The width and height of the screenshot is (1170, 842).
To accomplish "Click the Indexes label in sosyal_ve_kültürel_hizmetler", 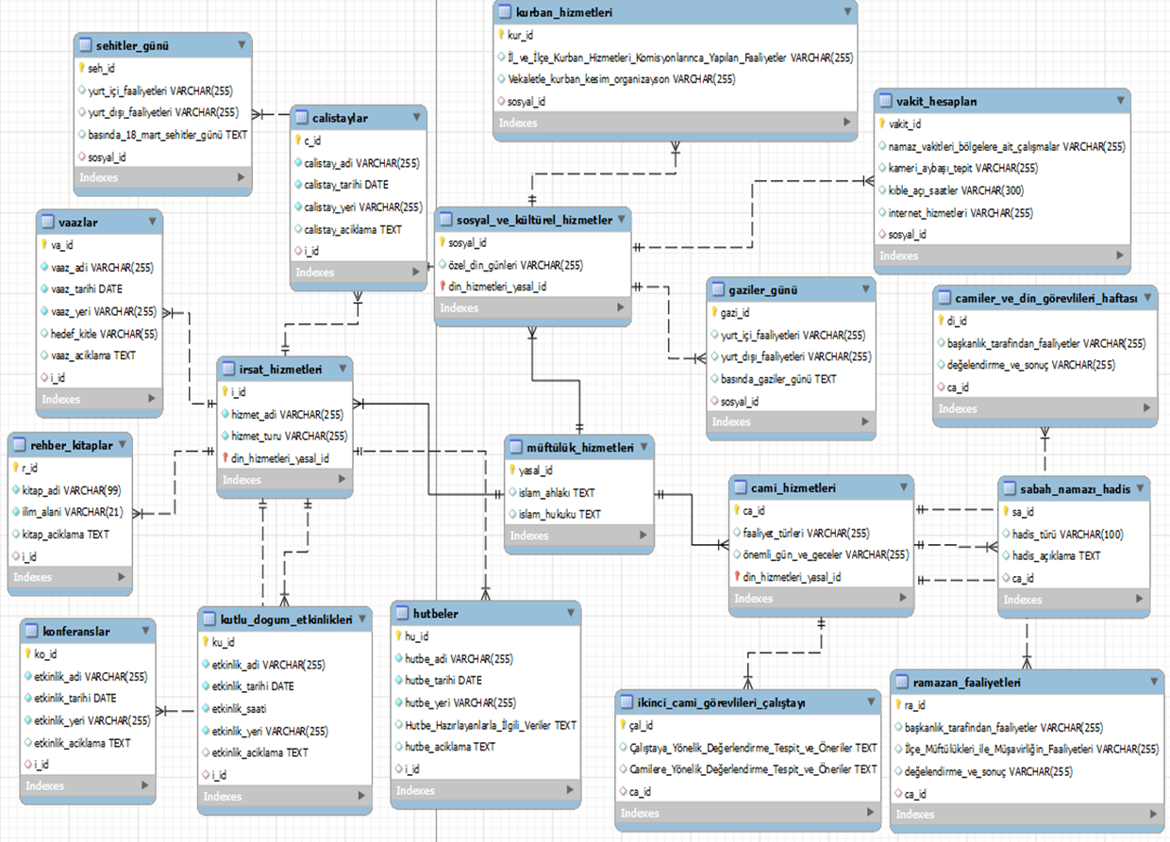I will 459,307.
